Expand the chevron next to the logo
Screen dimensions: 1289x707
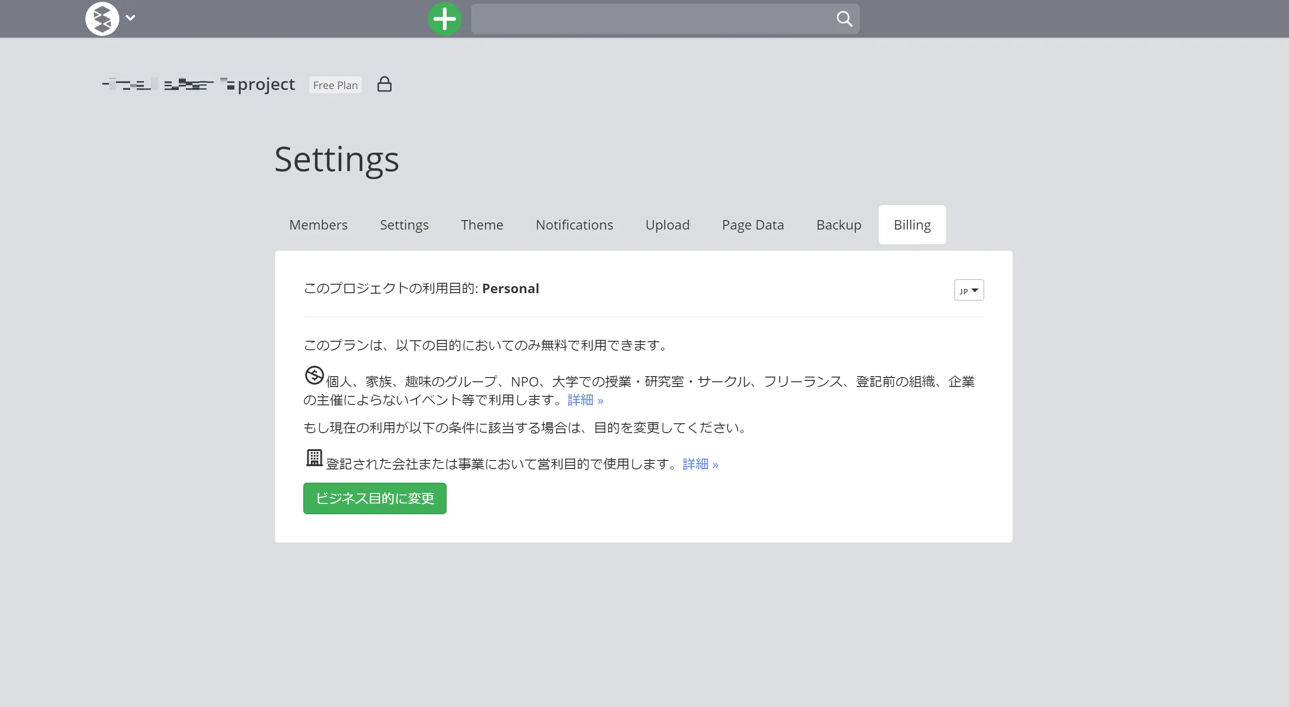[131, 18]
